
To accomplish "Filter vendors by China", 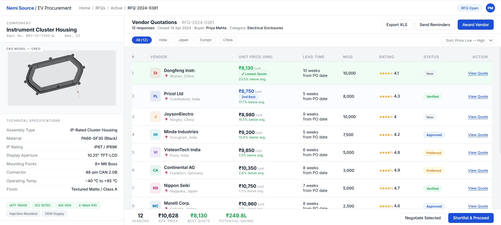I will (228, 40).
